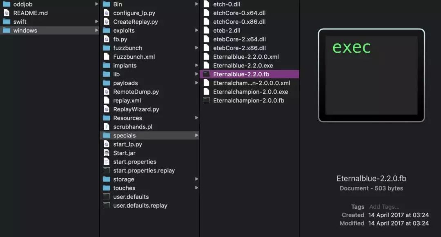The width and height of the screenshot is (441, 237).
Task: Click the Created date value
Action: click(x=399, y=215)
